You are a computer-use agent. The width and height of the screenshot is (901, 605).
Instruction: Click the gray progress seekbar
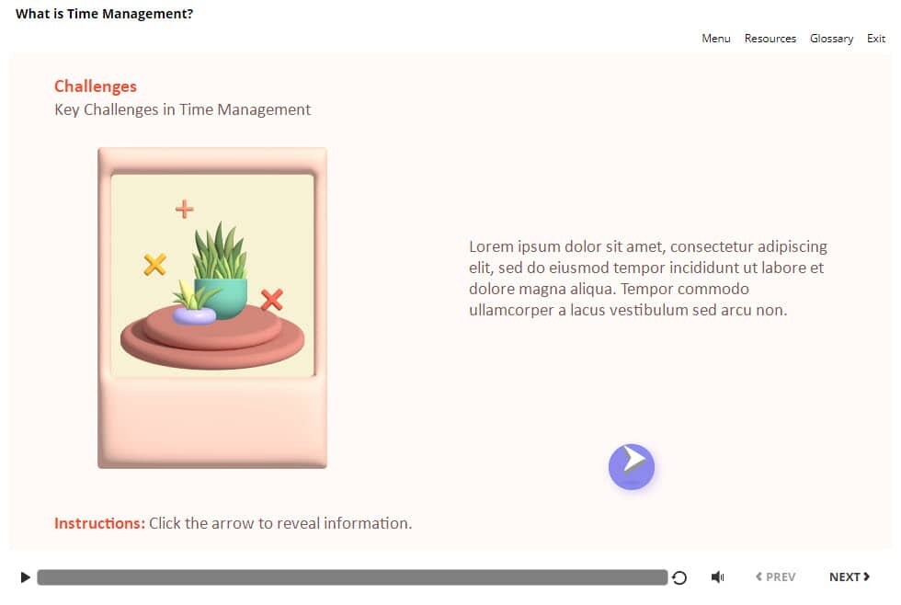click(352, 577)
